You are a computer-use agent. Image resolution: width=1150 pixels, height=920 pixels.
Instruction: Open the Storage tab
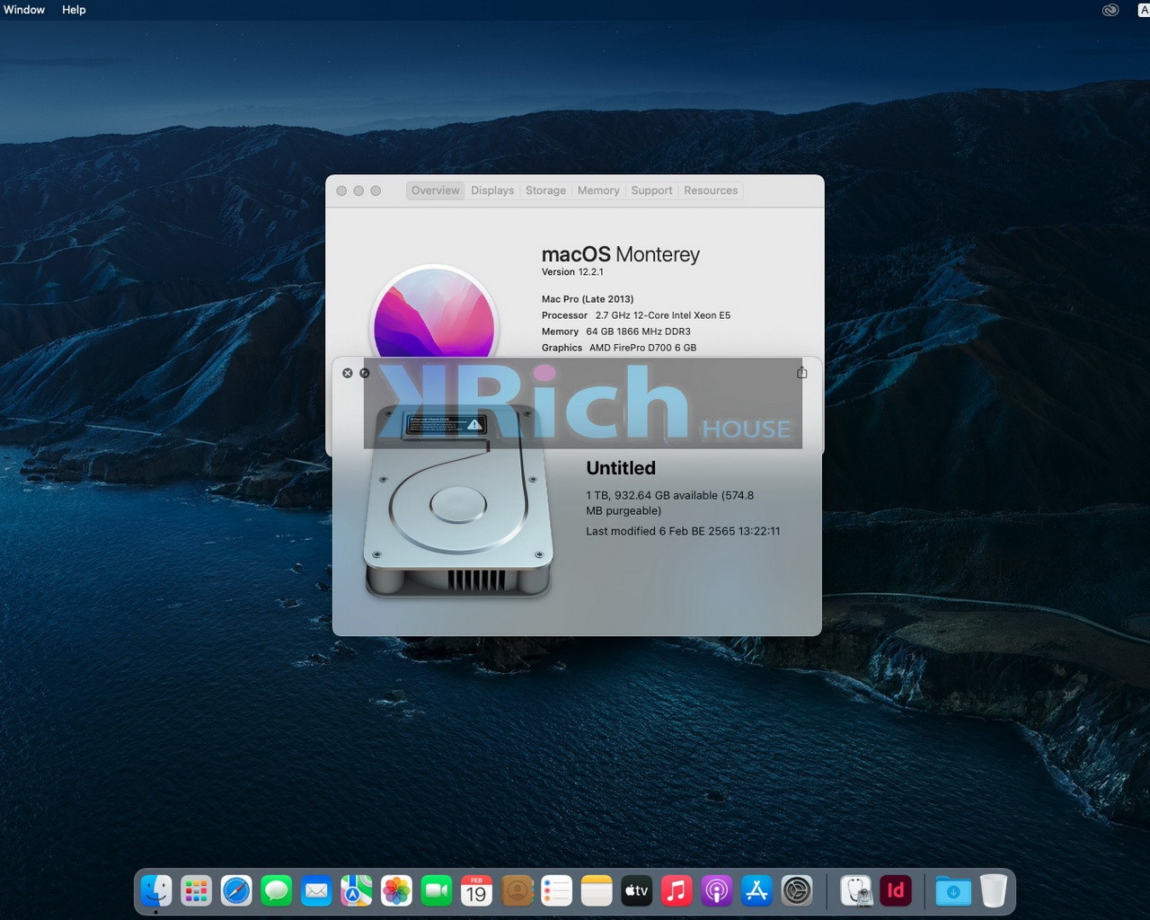tap(545, 190)
